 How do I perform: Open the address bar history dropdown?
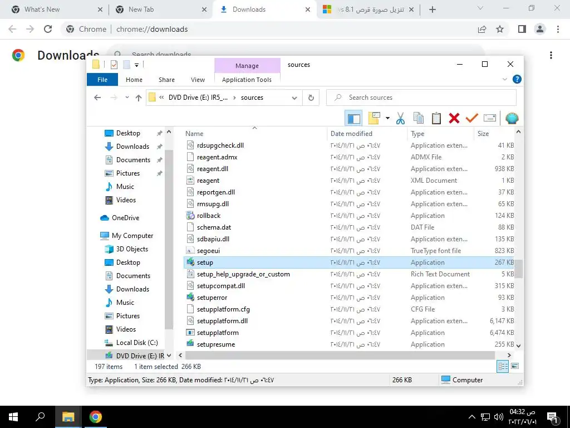[x=294, y=98]
